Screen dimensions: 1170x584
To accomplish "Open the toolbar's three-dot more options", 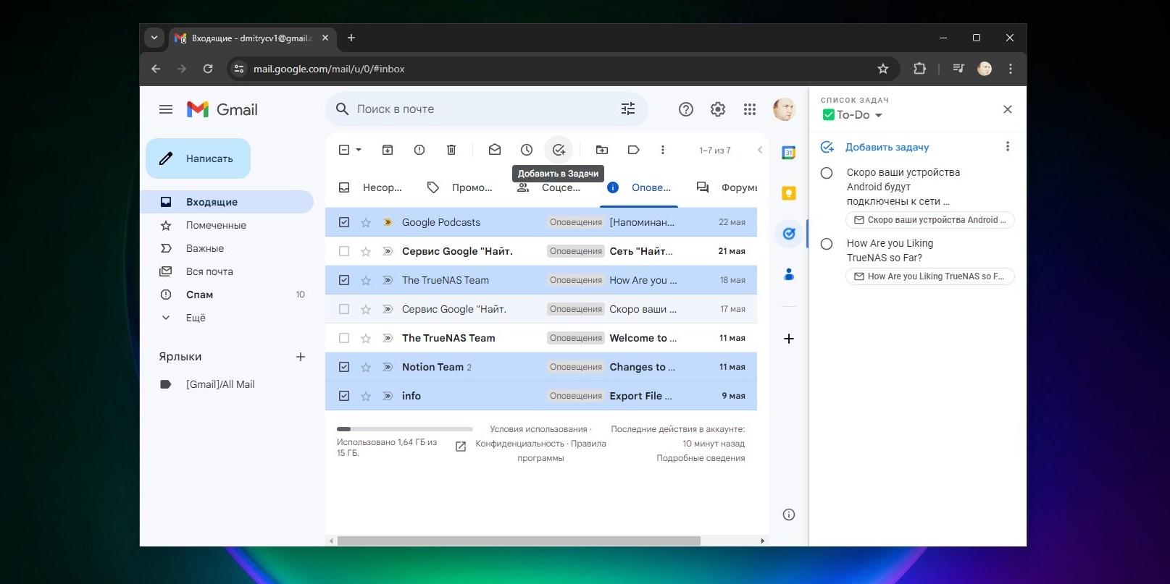I will tap(663, 150).
